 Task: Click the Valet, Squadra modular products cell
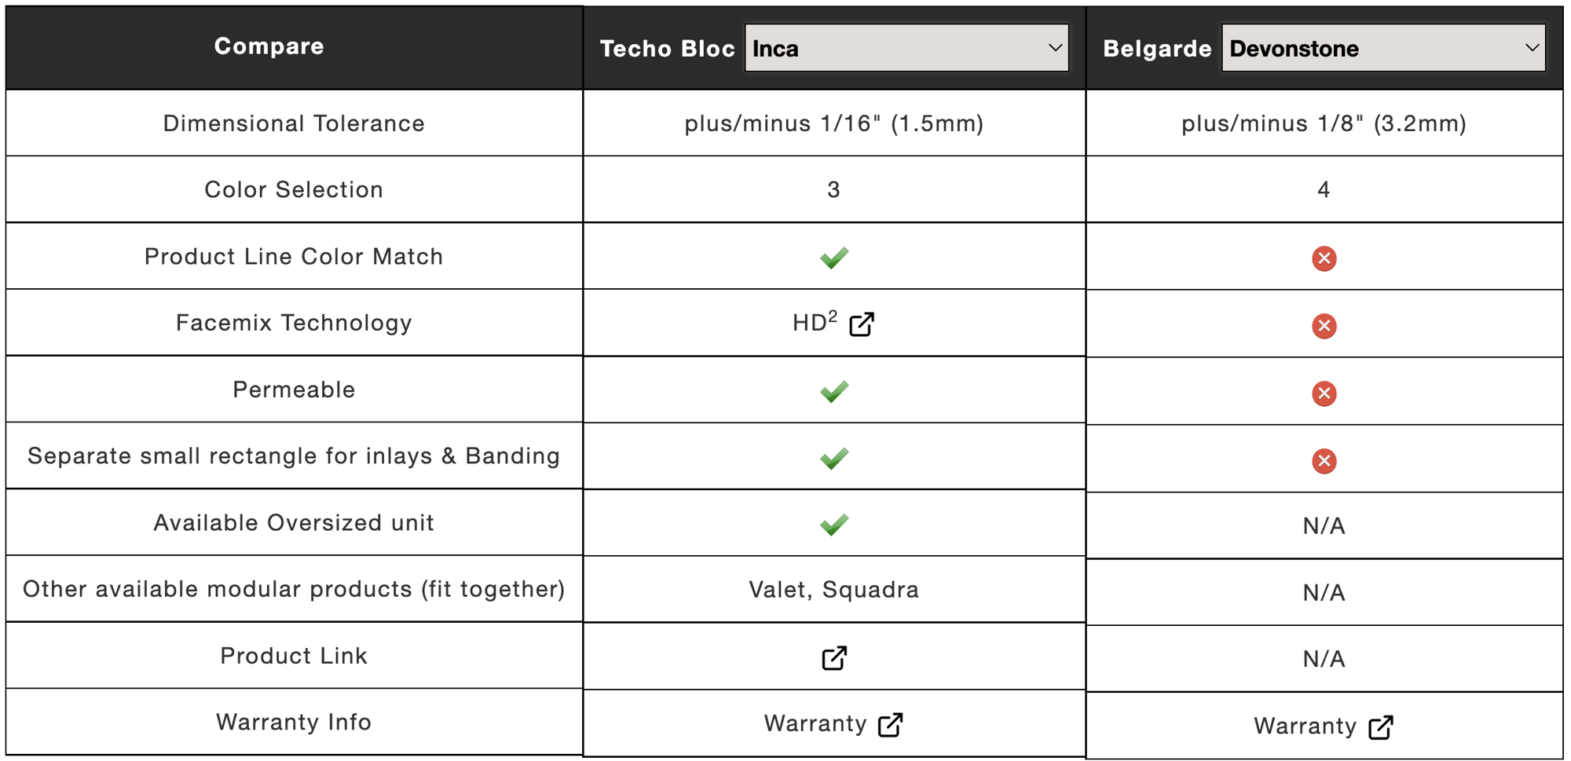pos(834,590)
